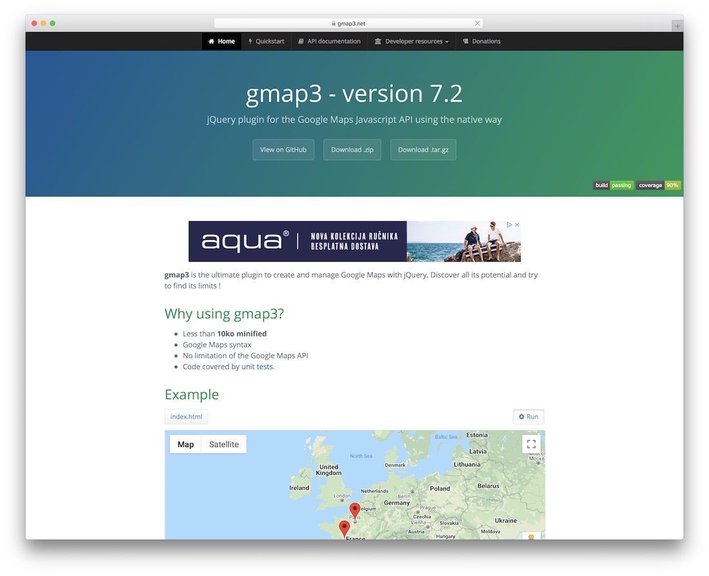
Task: Click the Street View pegman icon
Action: pyautogui.click(x=531, y=536)
